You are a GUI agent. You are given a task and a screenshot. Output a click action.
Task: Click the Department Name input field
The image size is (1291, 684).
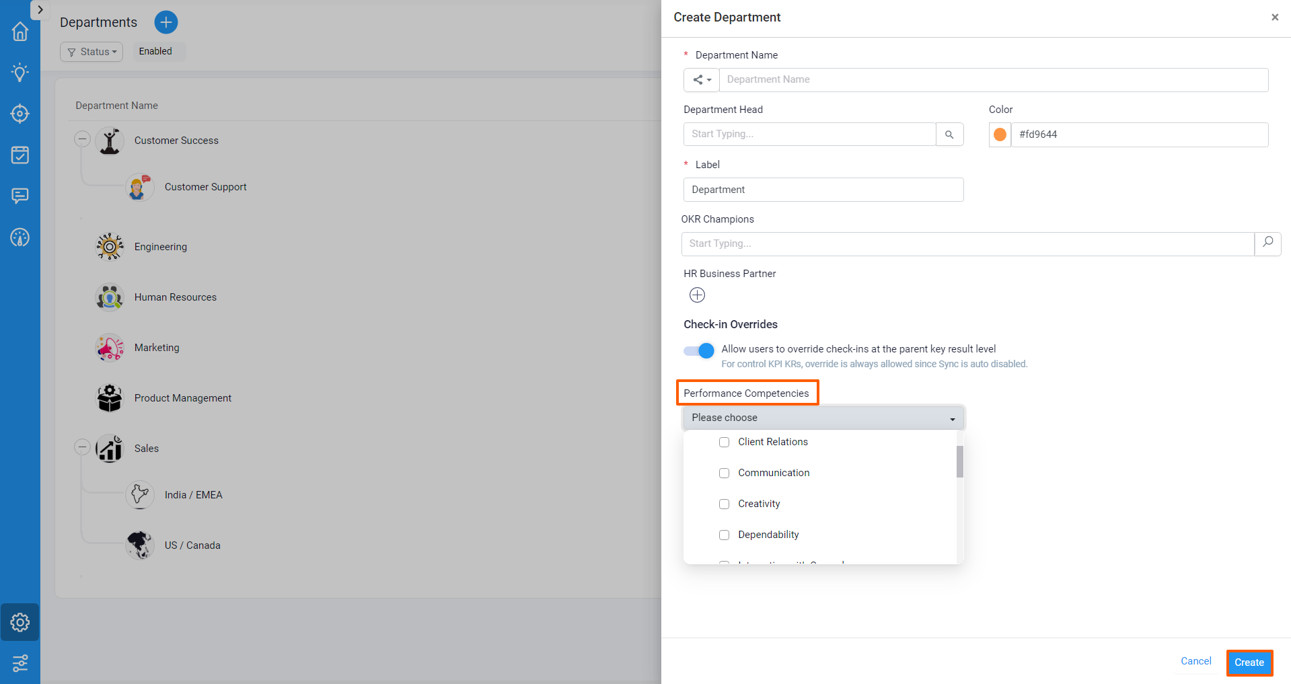tap(993, 79)
